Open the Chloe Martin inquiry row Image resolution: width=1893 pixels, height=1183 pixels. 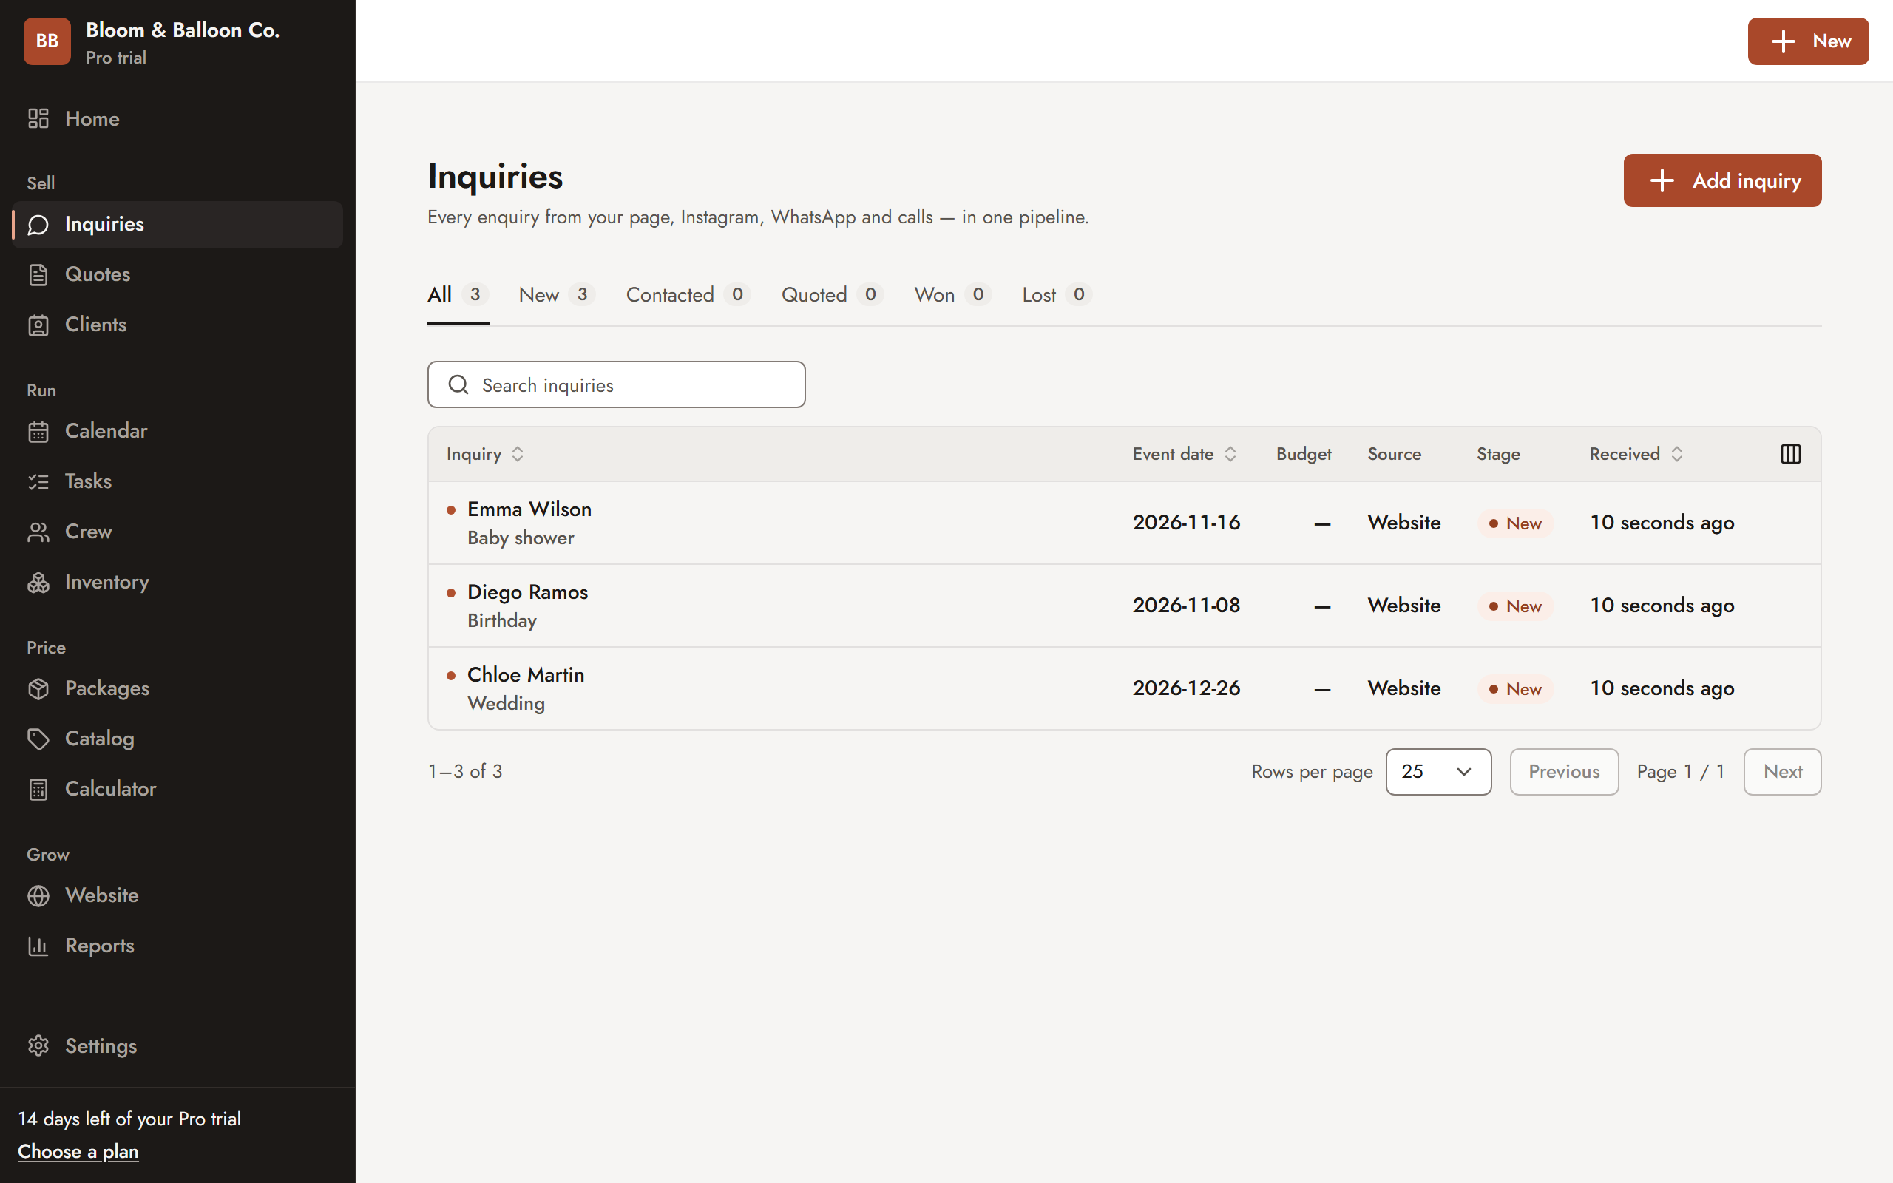1124,688
